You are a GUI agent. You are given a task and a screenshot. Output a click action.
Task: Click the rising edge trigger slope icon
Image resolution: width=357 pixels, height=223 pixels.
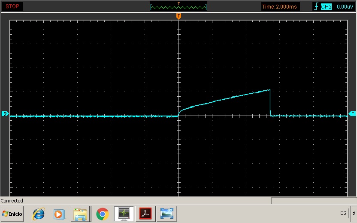(x=316, y=6)
